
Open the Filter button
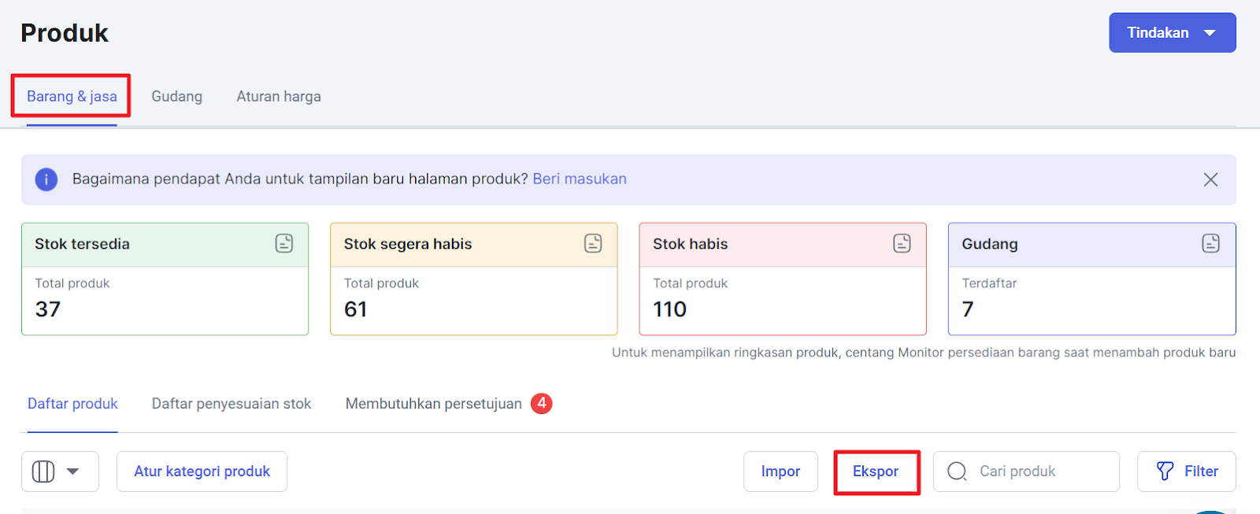tap(1187, 471)
